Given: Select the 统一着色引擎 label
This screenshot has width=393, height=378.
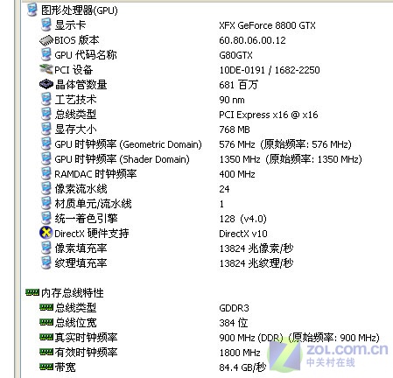Looking at the screenshot, I should 86,219.
